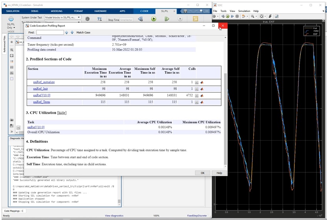Hide the CPU Utilization section
Screen dimensions: 327x220
pyautogui.click(x=62, y=113)
